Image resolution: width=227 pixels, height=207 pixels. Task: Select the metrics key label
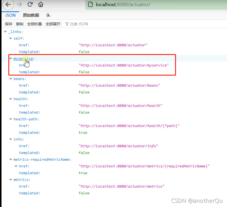tap(22, 180)
